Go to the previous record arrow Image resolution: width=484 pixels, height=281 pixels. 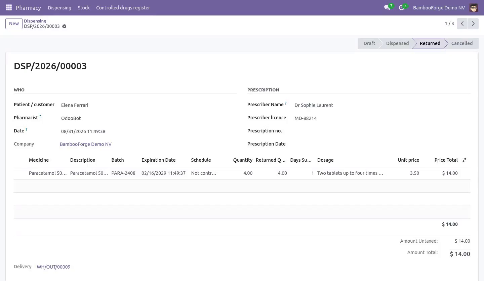click(x=462, y=24)
